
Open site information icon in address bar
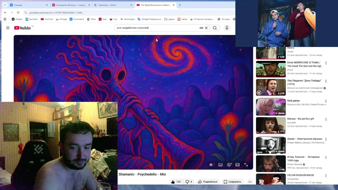[26, 12]
